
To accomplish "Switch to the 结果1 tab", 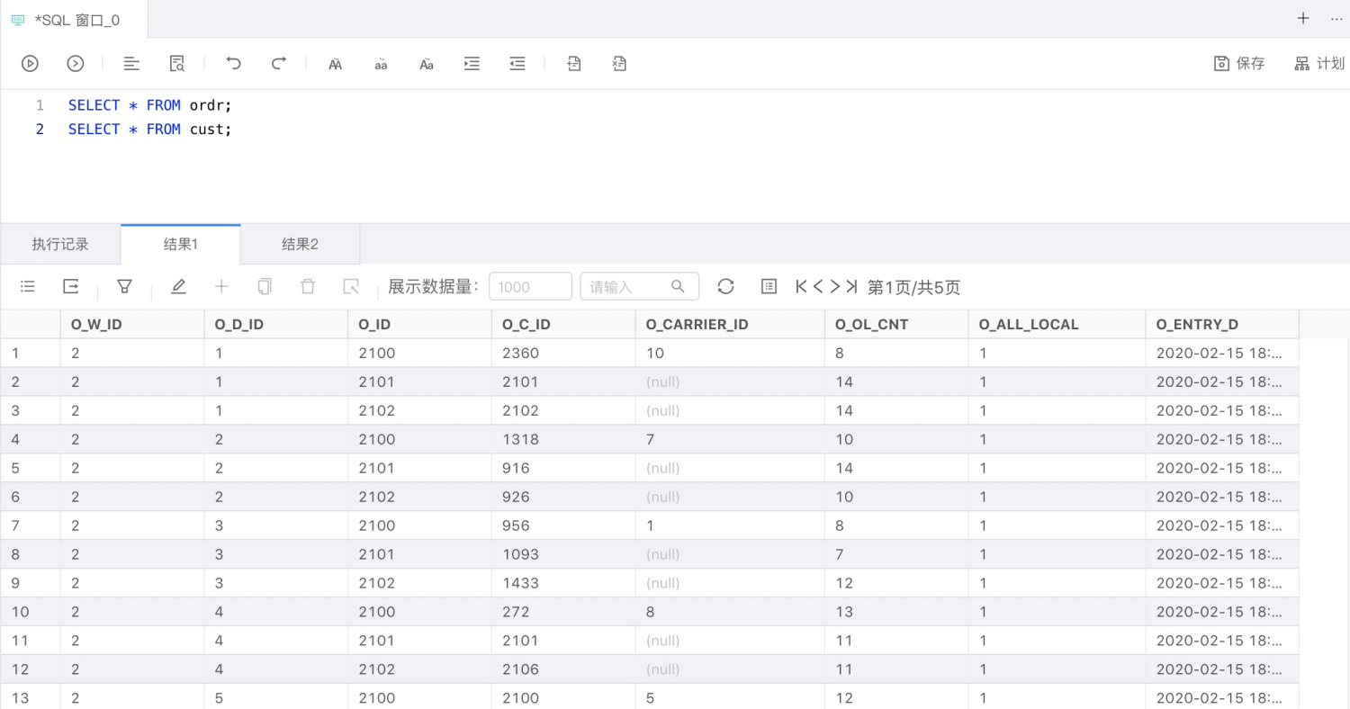I will [x=181, y=244].
